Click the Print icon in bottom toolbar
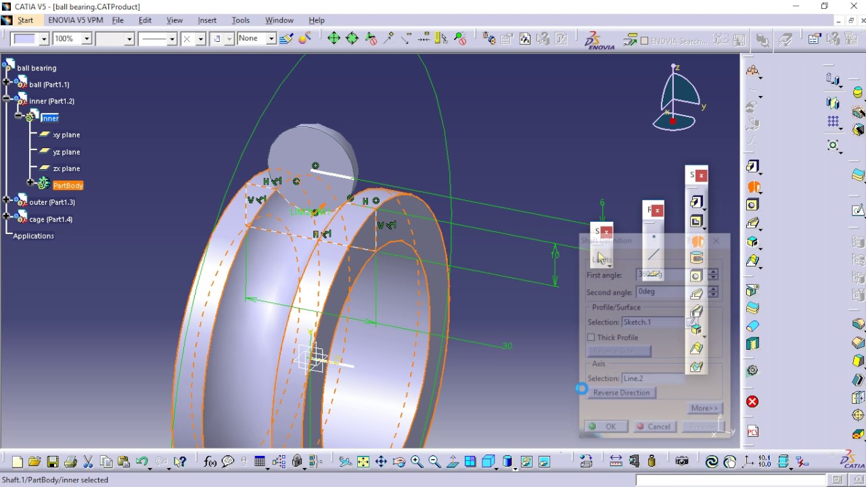The image size is (866, 487). [70, 462]
